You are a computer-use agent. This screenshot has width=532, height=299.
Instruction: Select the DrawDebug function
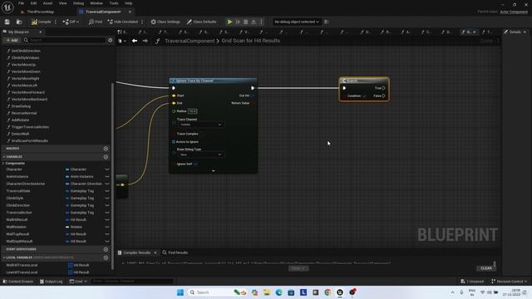(x=21, y=106)
